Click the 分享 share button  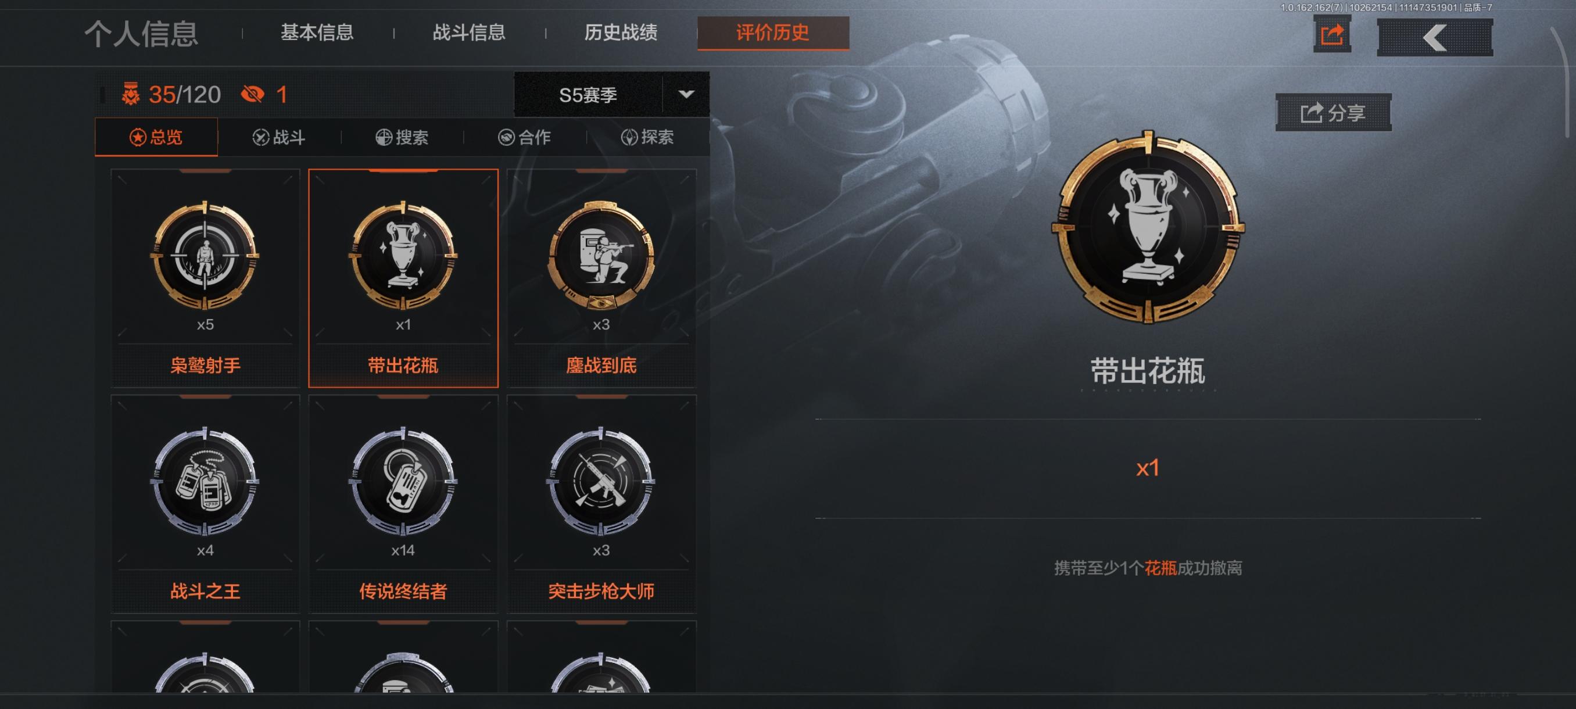[1333, 113]
